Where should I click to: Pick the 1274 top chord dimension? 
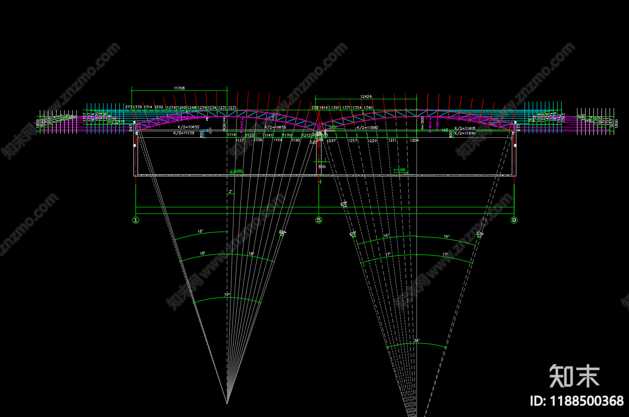coord(171,107)
